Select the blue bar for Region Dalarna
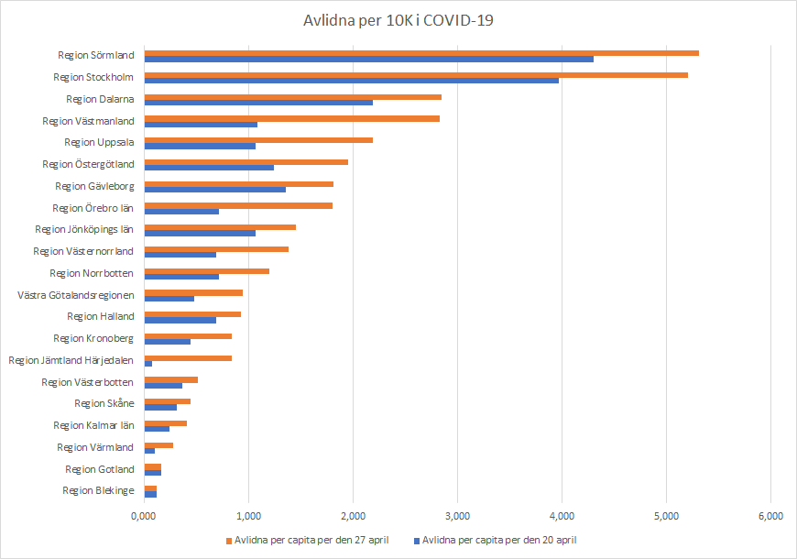Viewport: 797px width, 559px height. (x=258, y=102)
